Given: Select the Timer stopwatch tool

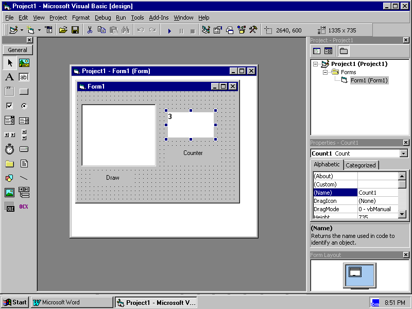Looking at the screenshot, I should click(x=10, y=149).
